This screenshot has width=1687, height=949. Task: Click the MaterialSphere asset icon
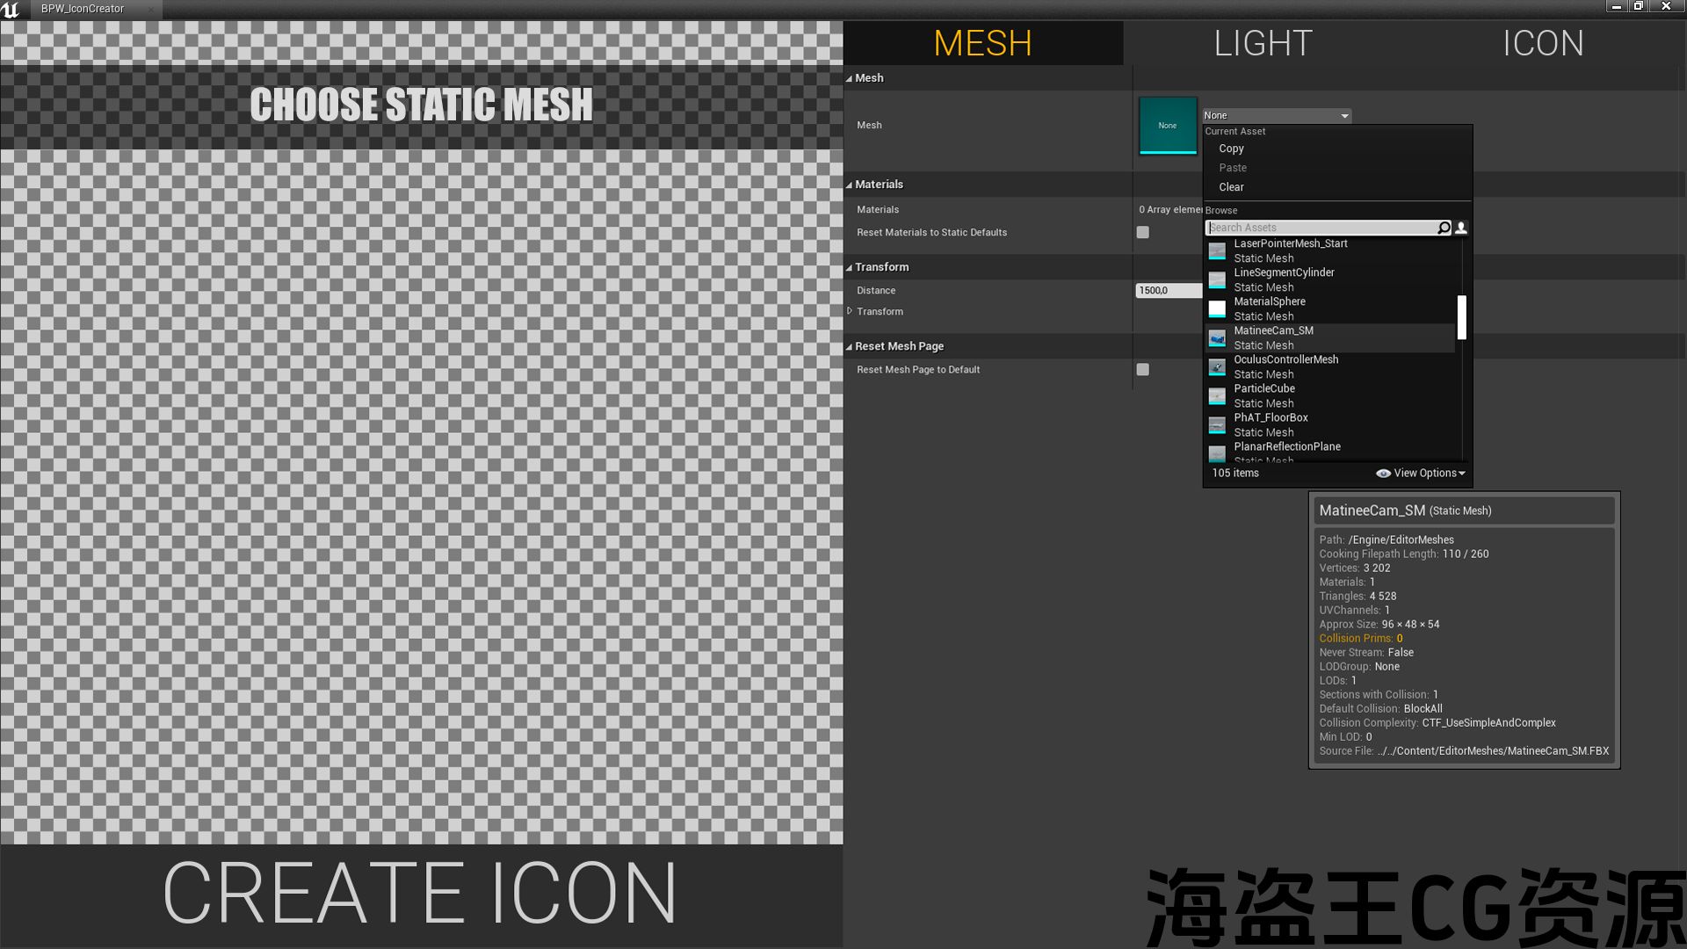(x=1217, y=309)
